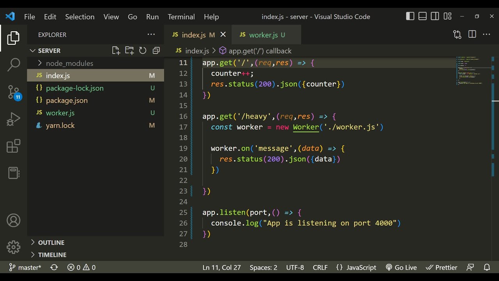Expand the TIMELINE section
Screen dimensions: 499x281
(x=52, y=255)
